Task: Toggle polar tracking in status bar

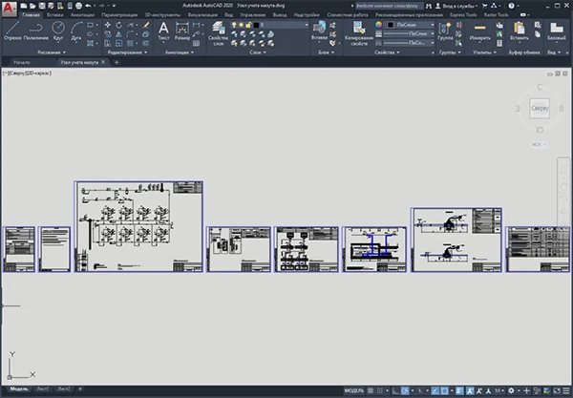Action: point(405,390)
